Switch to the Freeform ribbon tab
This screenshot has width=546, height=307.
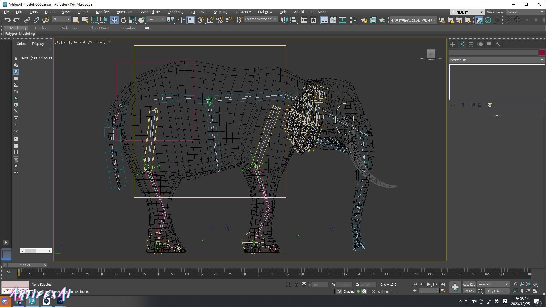pos(42,28)
